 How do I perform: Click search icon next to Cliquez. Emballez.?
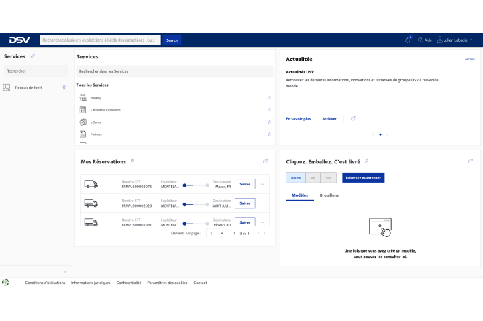(366, 161)
